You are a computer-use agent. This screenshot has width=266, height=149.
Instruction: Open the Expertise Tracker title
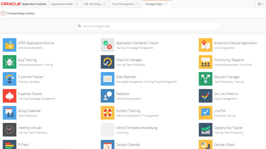(30, 94)
